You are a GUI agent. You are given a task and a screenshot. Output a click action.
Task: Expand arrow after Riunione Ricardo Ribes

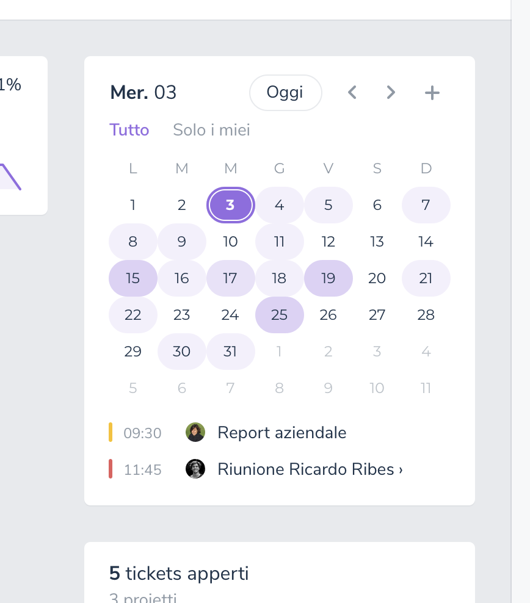[x=401, y=470]
